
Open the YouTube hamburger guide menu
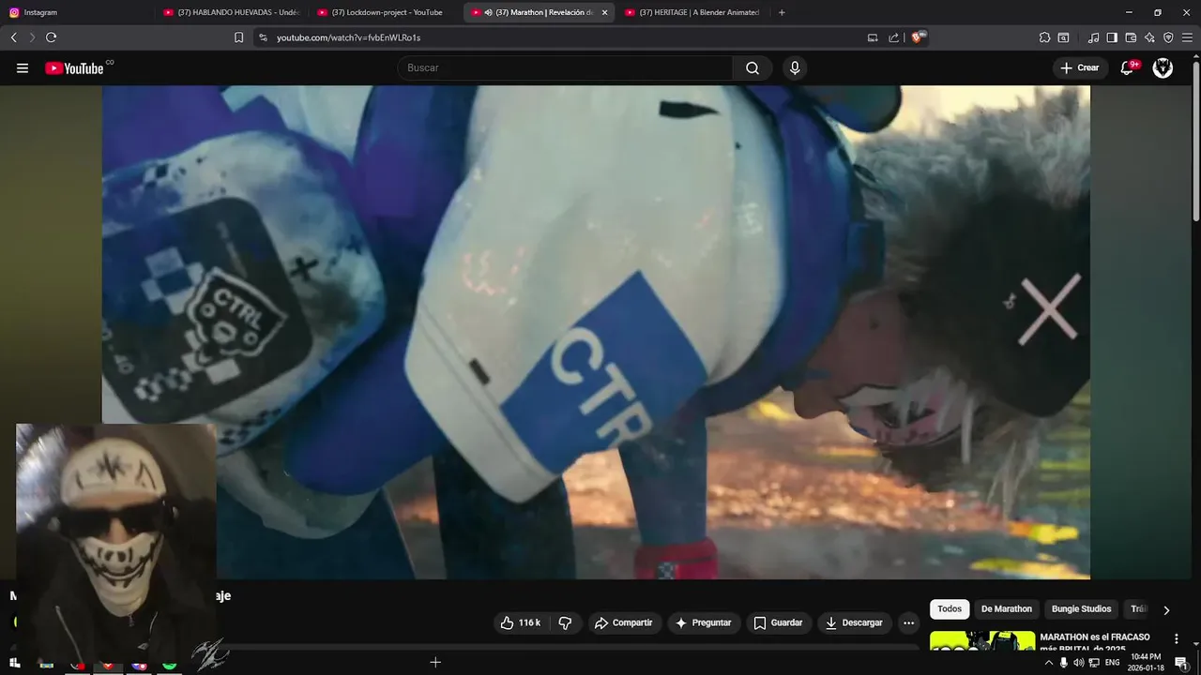(23, 67)
